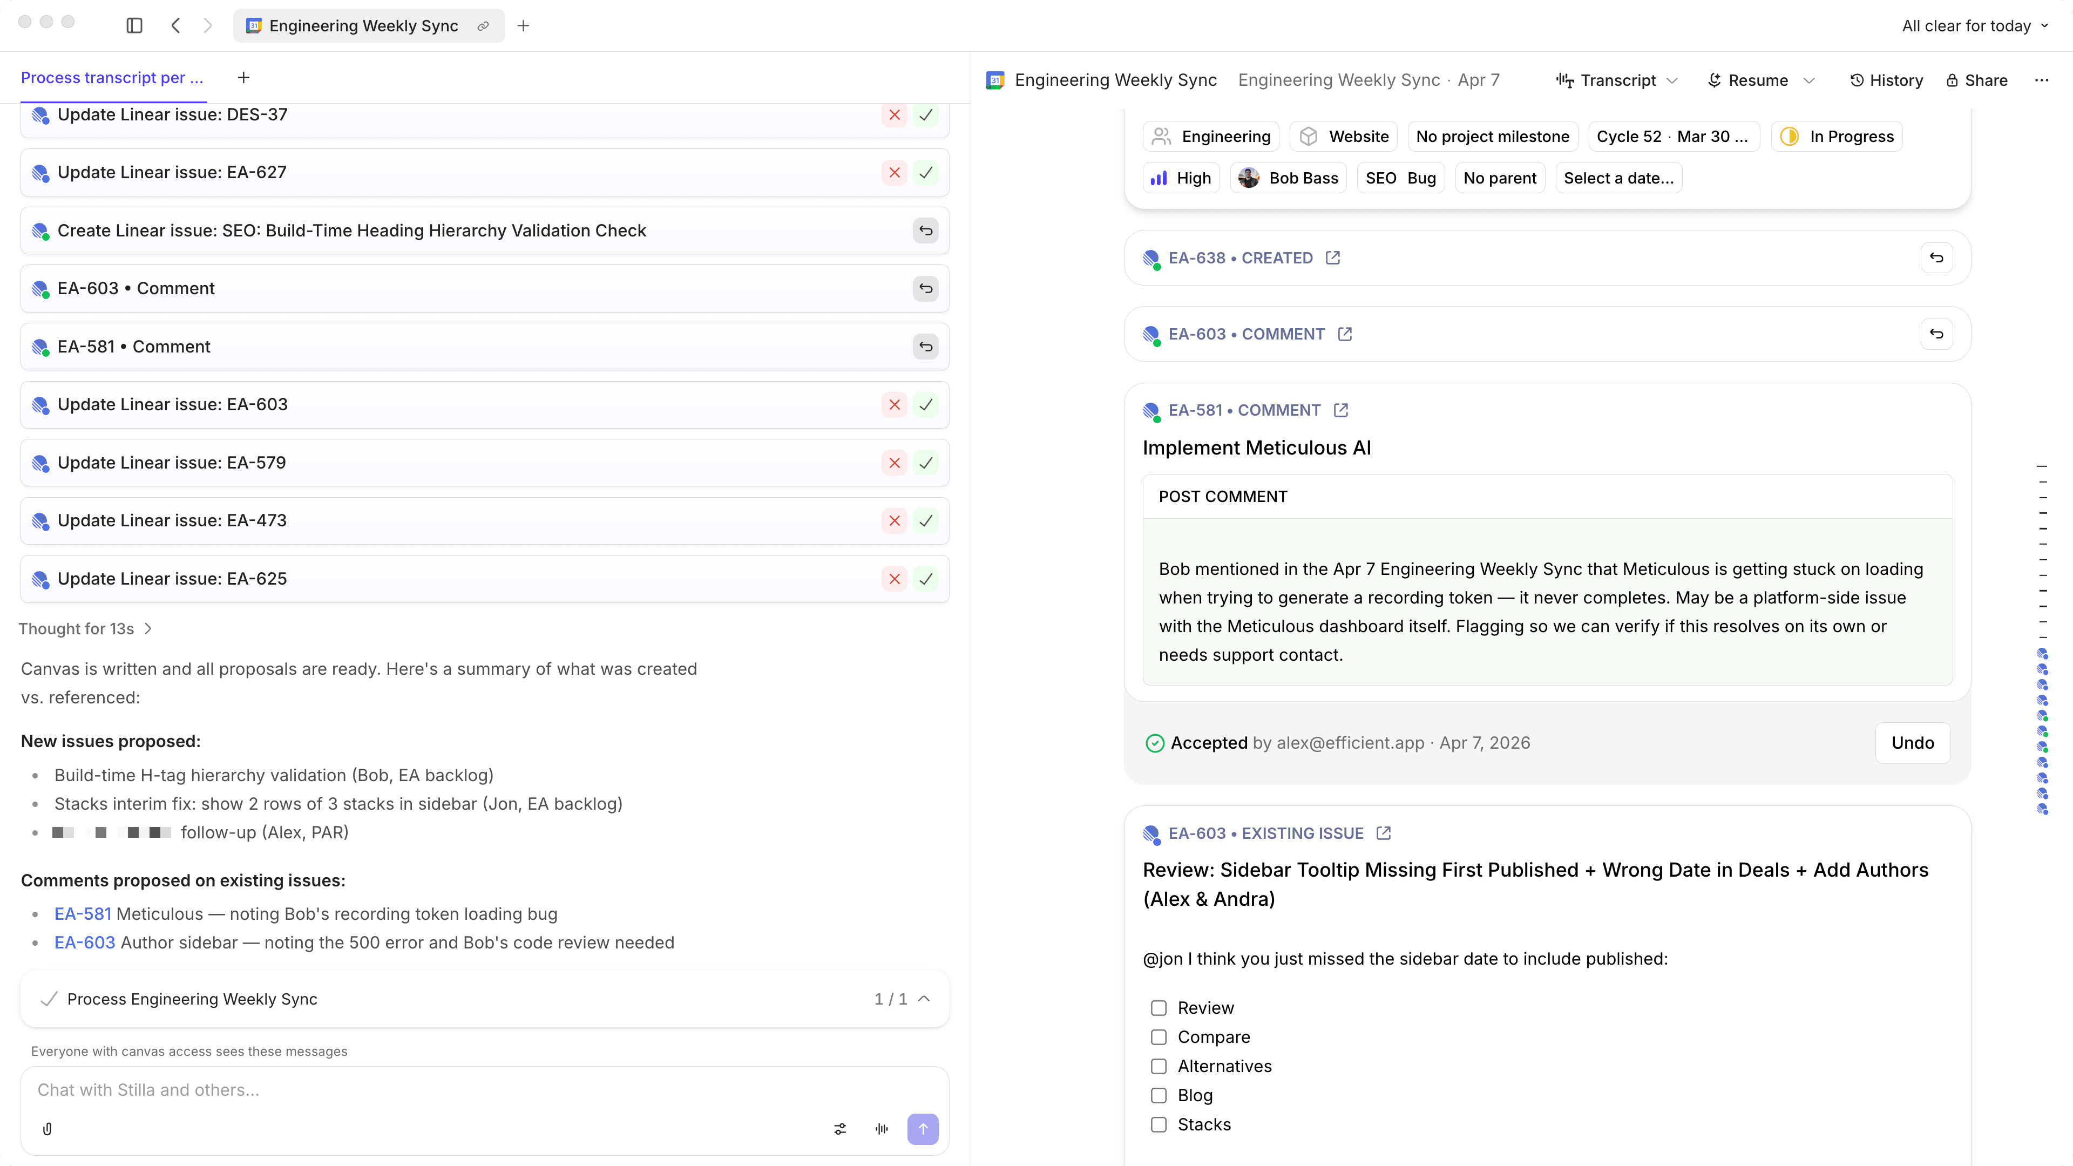Reject the Update Linear issue: EA-627 proposal
2073x1166 pixels.
pyautogui.click(x=894, y=172)
